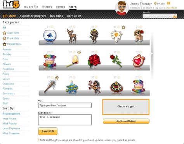Go to buy coins section
184x144 pixels.
click(56, 16)
